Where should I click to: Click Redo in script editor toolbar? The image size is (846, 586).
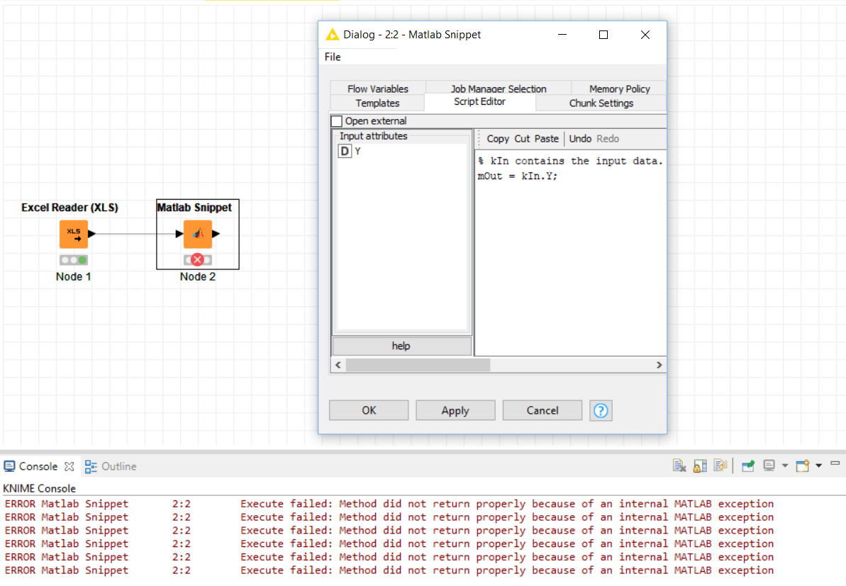click(x=608, y=139)
